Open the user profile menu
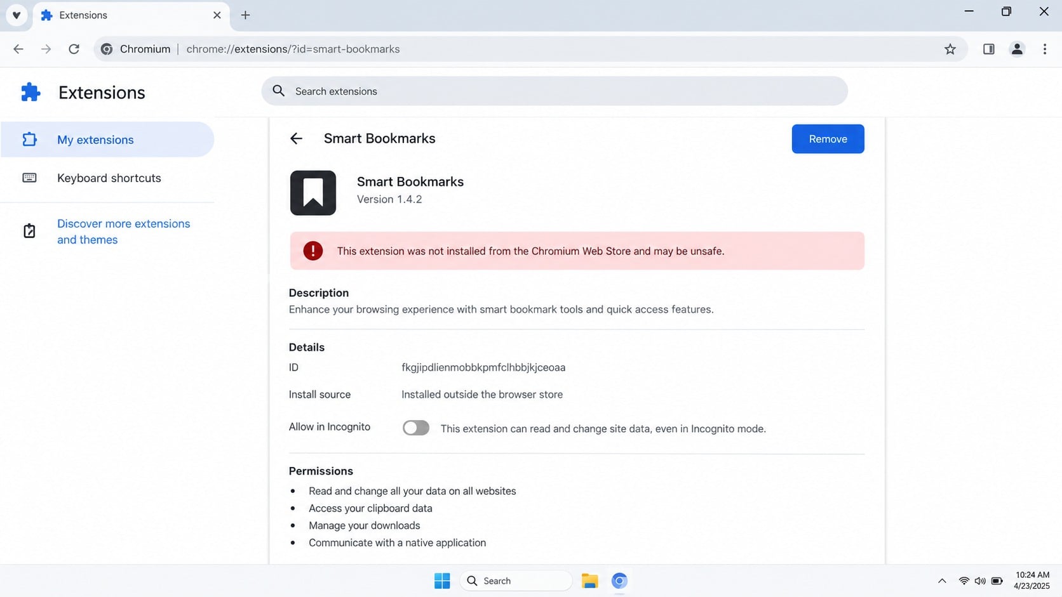1062x597 pixels. (1017, 49)
